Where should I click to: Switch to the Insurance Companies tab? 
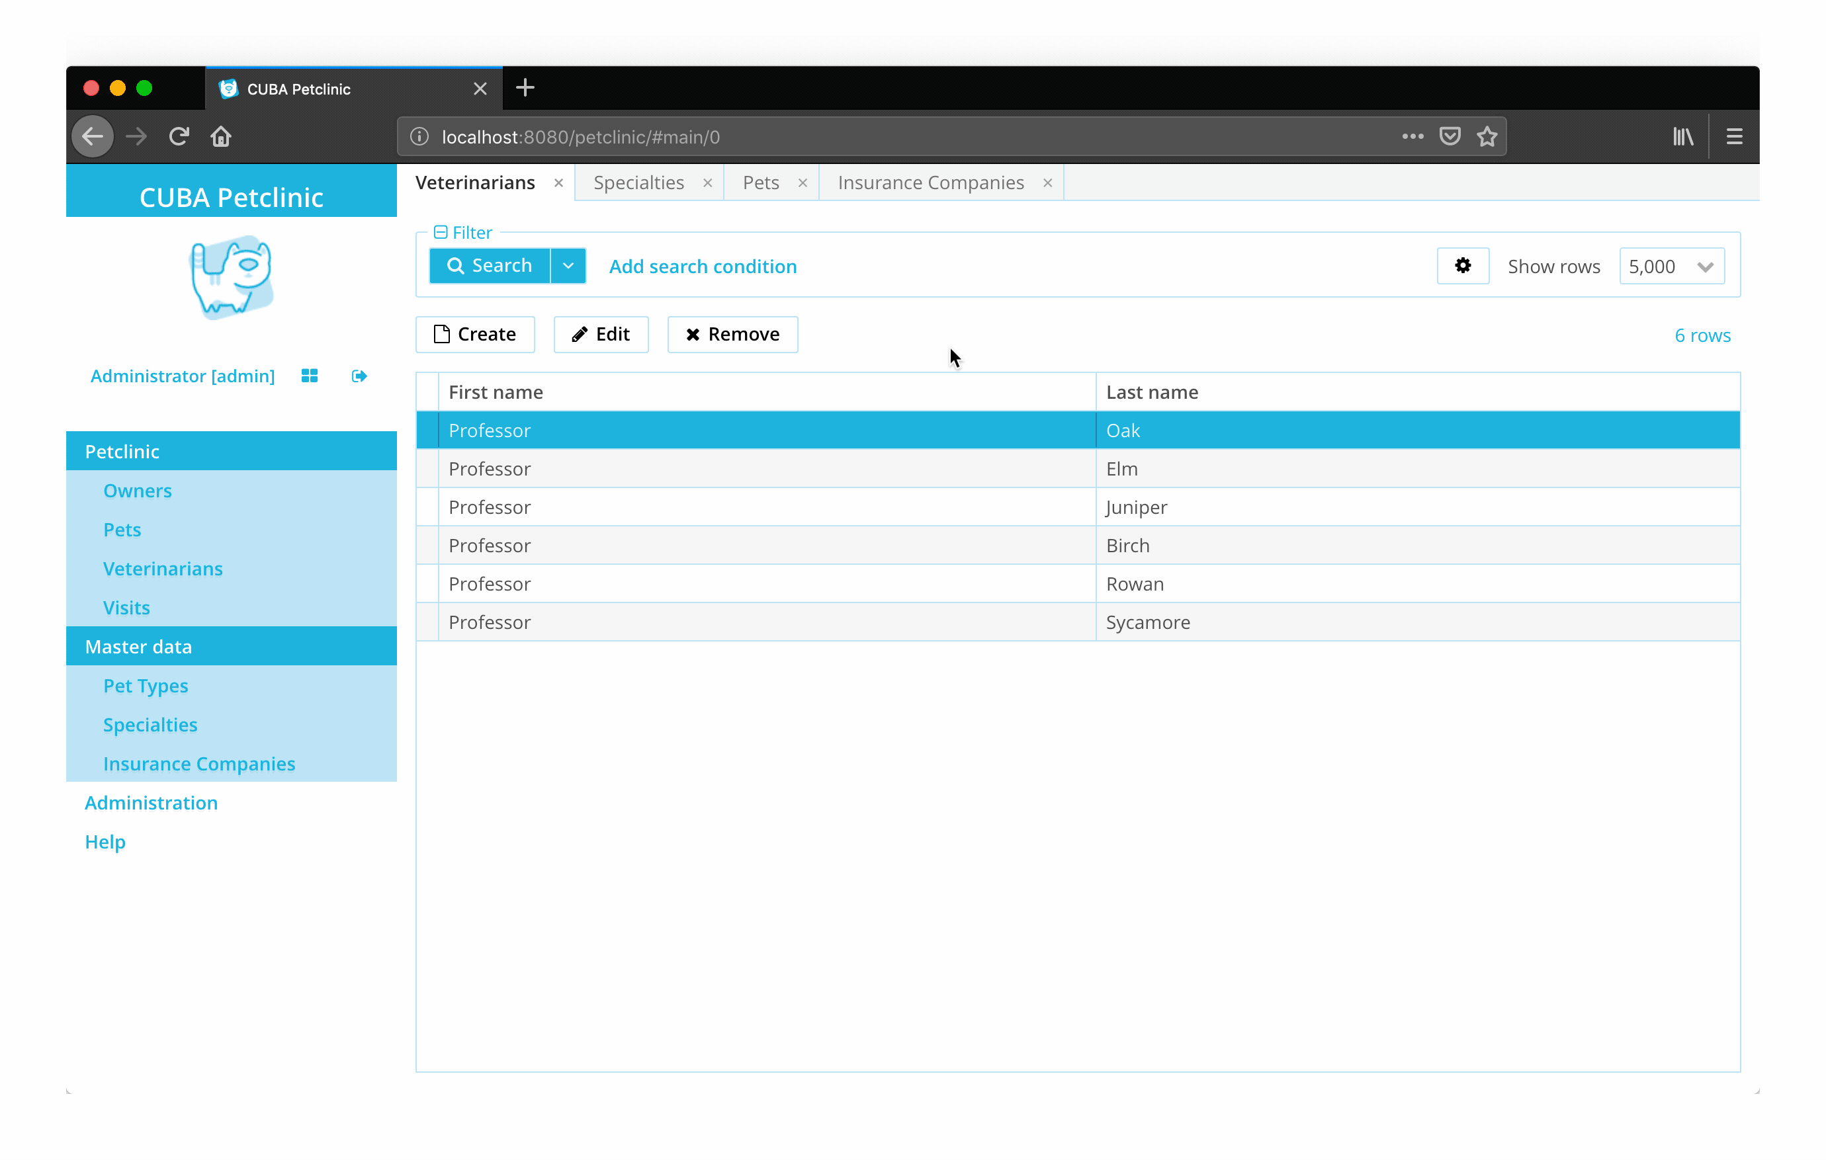click(x=930, y=183)
